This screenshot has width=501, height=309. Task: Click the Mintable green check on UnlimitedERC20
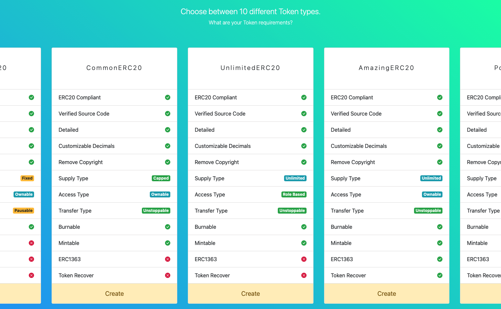304,243
